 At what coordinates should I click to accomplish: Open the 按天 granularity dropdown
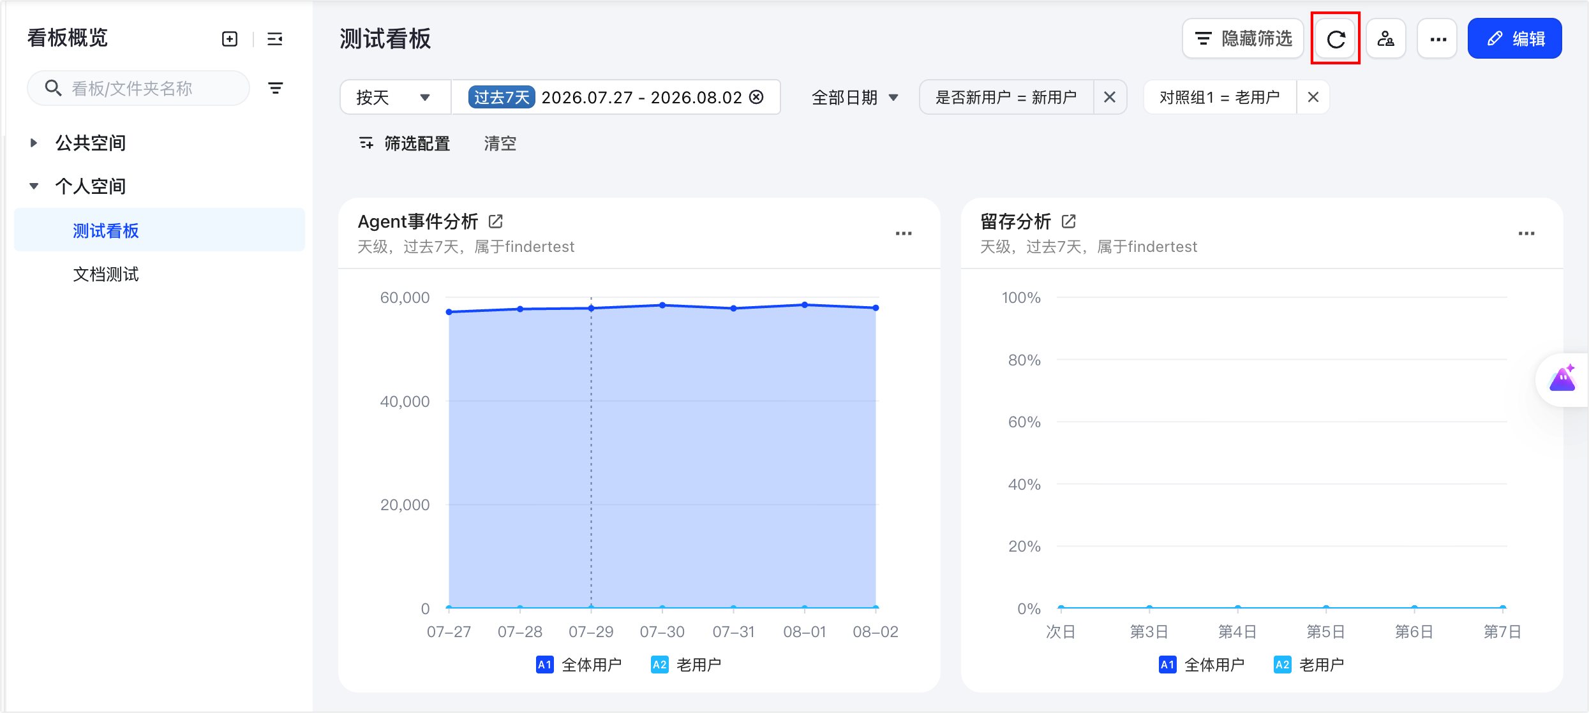[396, 97]
